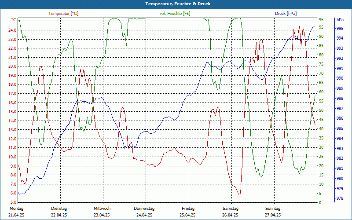Click '993' on the blue pressure axis
352x220 pixels.
(x=340, y=48)
